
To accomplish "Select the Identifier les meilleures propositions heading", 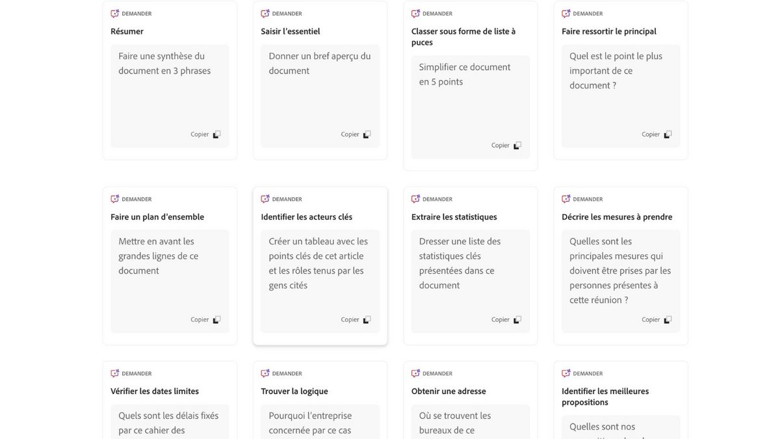I will (x=605, y=397).
